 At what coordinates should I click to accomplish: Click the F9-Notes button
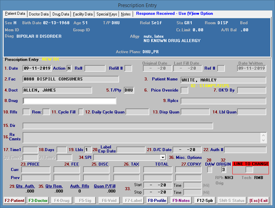(181, 201)
